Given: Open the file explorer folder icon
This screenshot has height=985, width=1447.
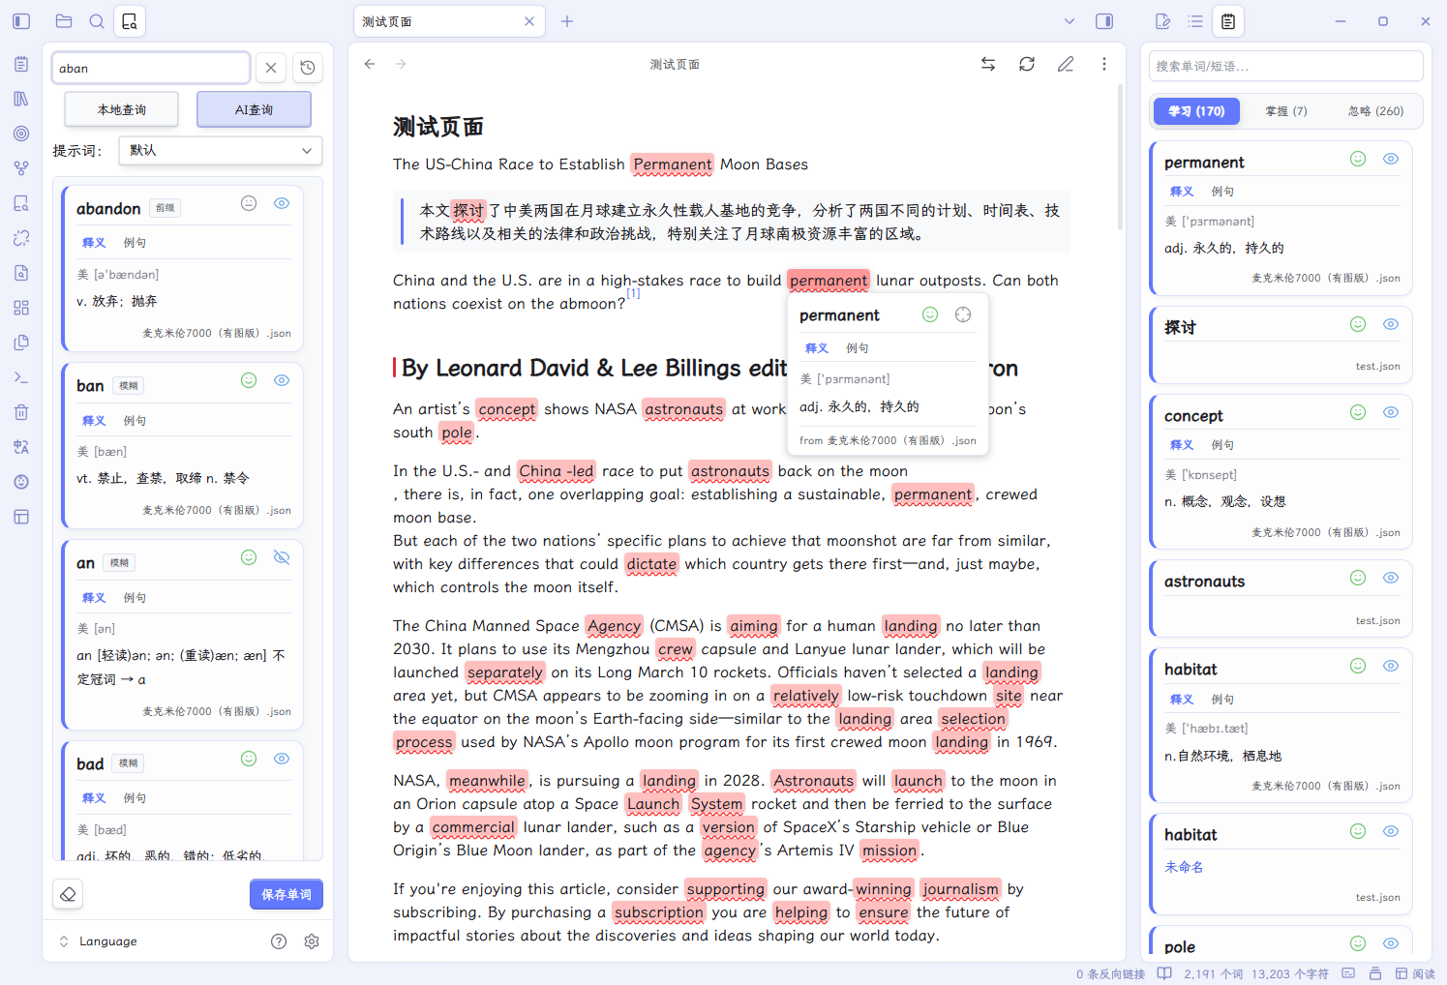Looking at the screenshot, I should pos(64,21).
